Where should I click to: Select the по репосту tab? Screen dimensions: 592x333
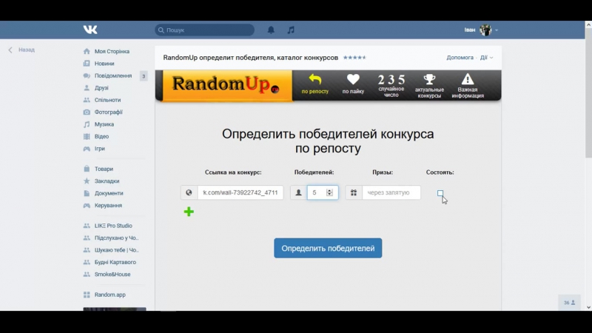[315, 84]
